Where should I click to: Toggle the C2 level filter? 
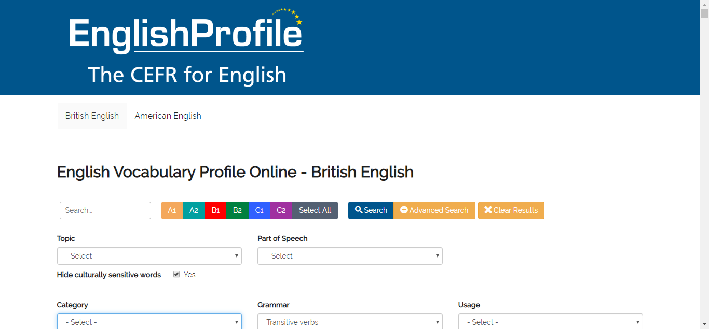tap(281, 210)
